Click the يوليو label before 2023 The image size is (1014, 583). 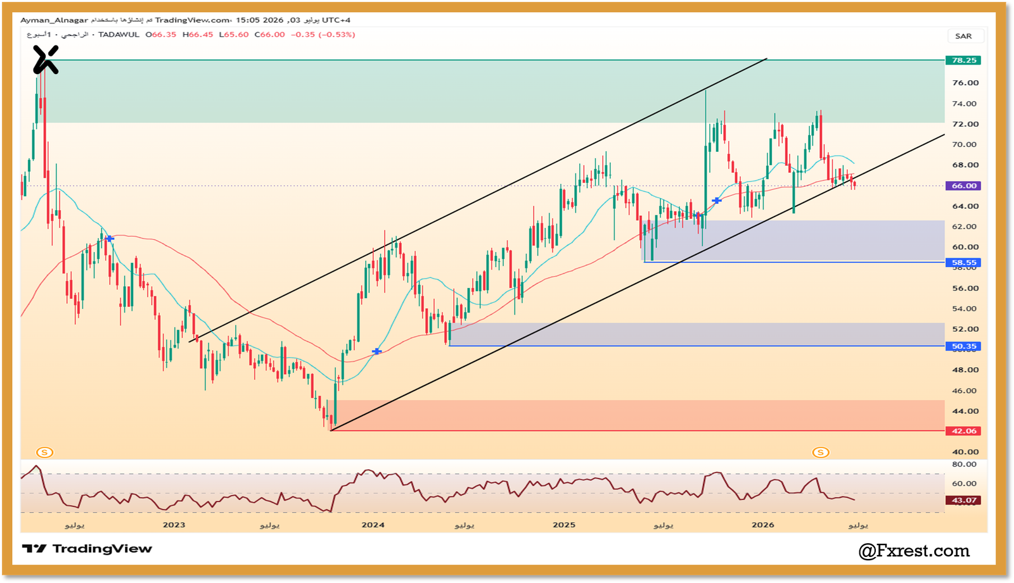(x=74, y=525)
